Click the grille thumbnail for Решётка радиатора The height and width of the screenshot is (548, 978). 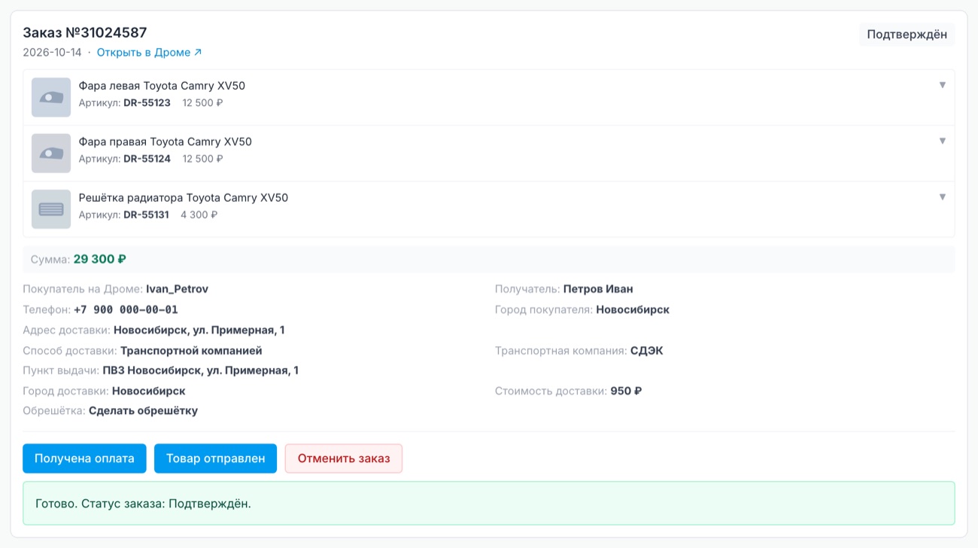pos(51,209)
